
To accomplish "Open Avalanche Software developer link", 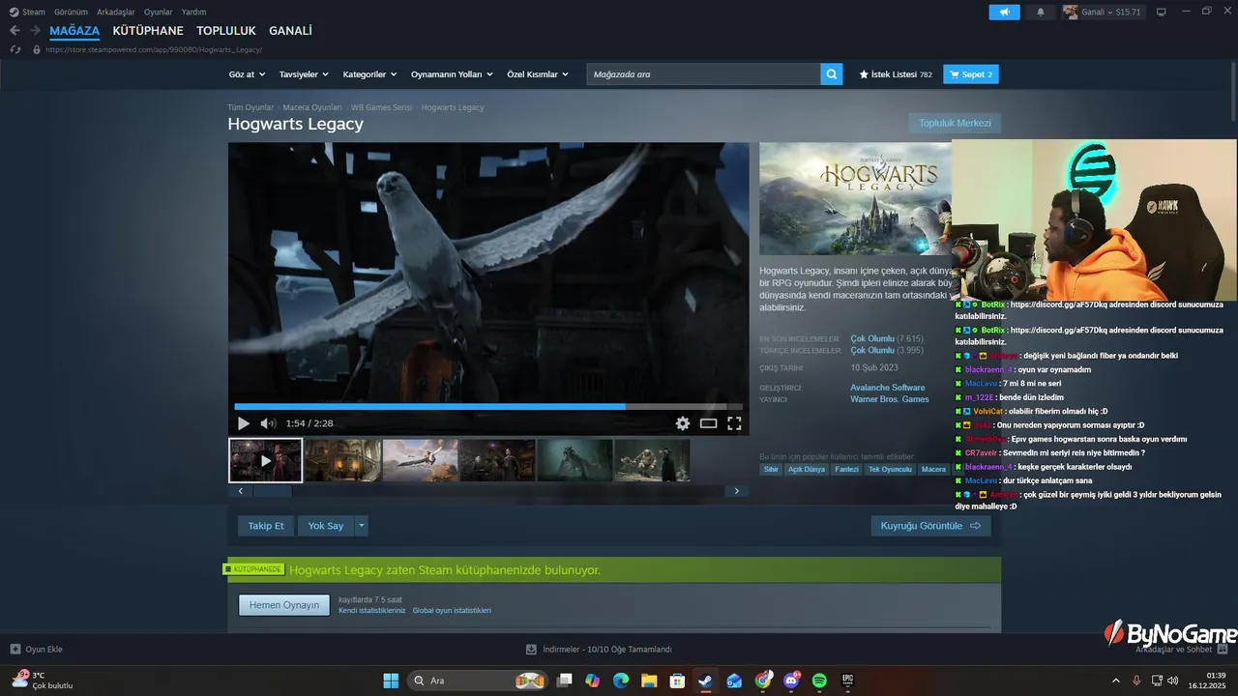I will (888, 388).
